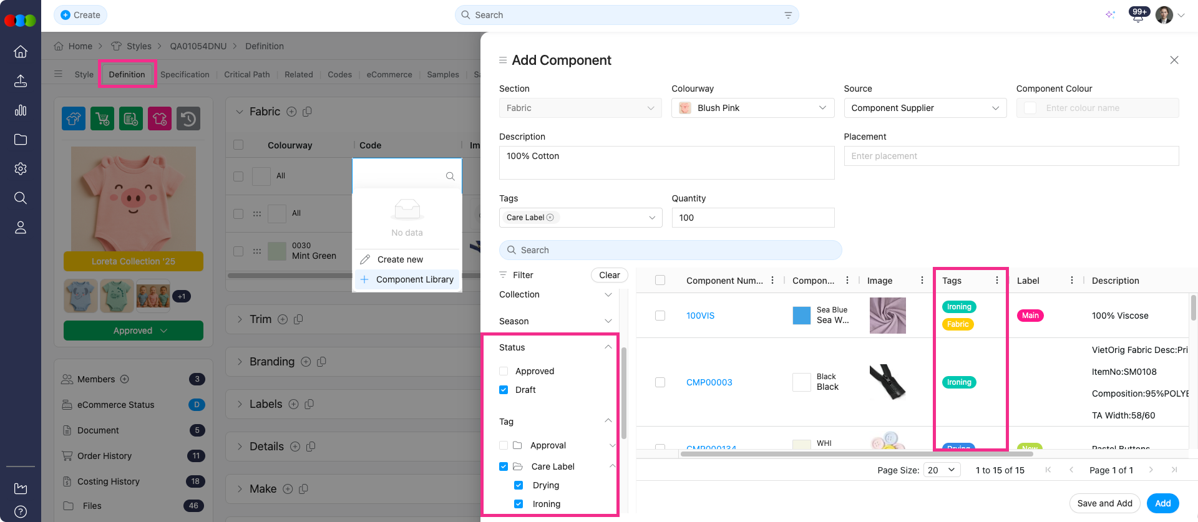This screenshot has height=522, width=1198.
Task: Click Save and Add button
Action: click(1104, 503)
